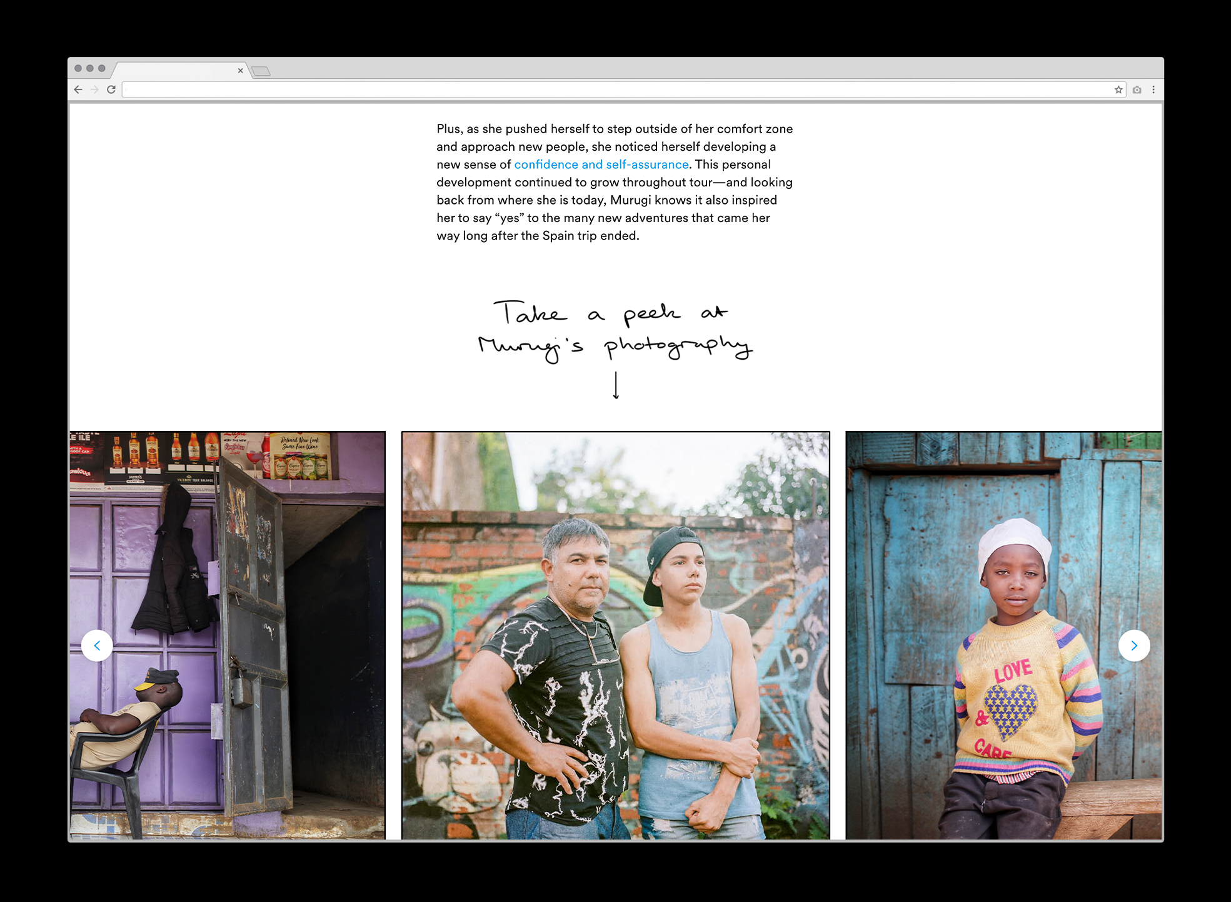Click the browser forward arrow
This screenshot has height=902, width=1231.
tap(94, 89)
